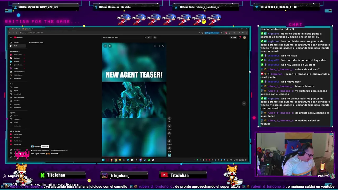
Task: Open File Explorer from the taskbar
Action: (x=120, y=160)
